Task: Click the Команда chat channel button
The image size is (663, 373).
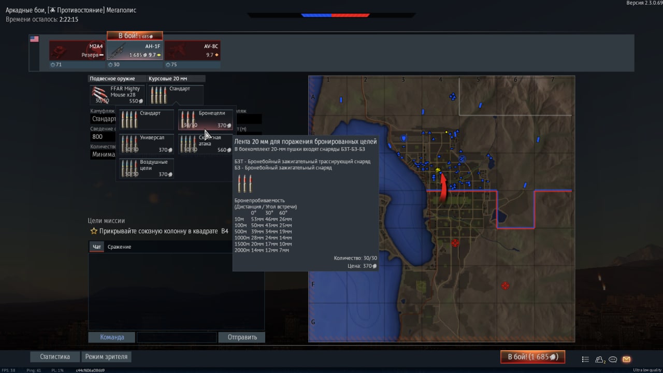Action: [112, 337]
